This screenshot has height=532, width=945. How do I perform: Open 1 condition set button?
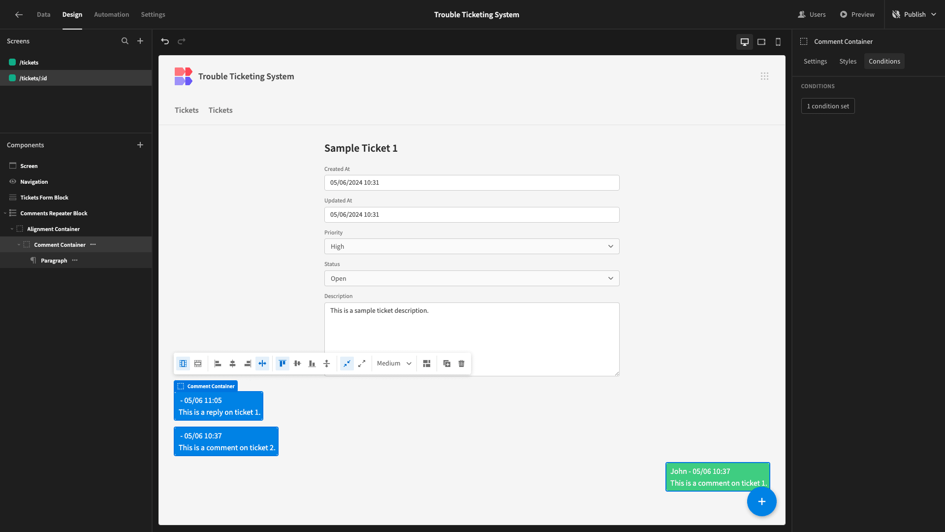828,106
